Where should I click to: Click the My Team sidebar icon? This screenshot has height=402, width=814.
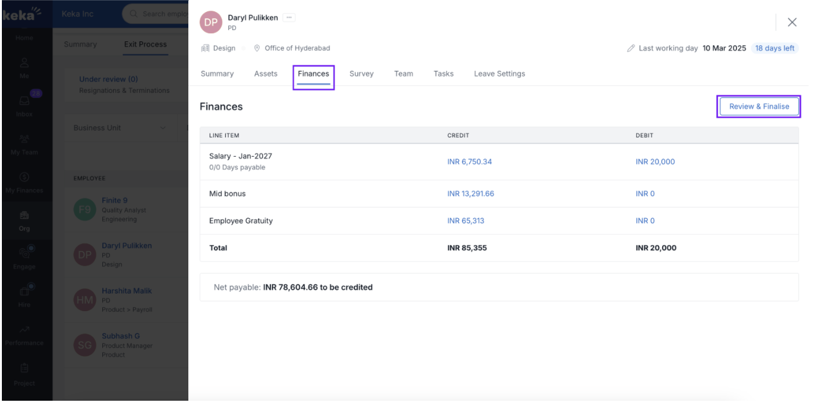click(26, 139)
